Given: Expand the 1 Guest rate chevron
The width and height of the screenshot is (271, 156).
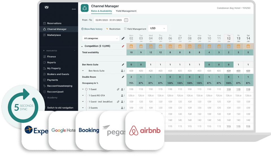Looking at the screenshot, I should click(x=83, y=89).
